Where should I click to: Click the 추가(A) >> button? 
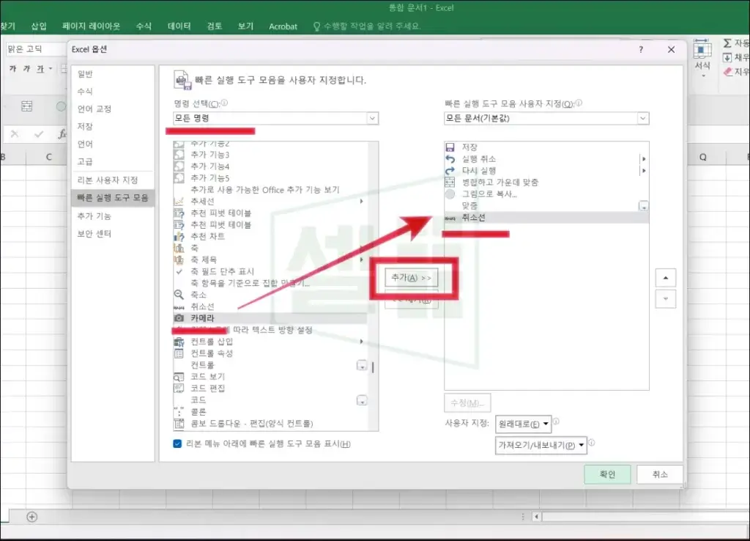[x=412, y=278]
